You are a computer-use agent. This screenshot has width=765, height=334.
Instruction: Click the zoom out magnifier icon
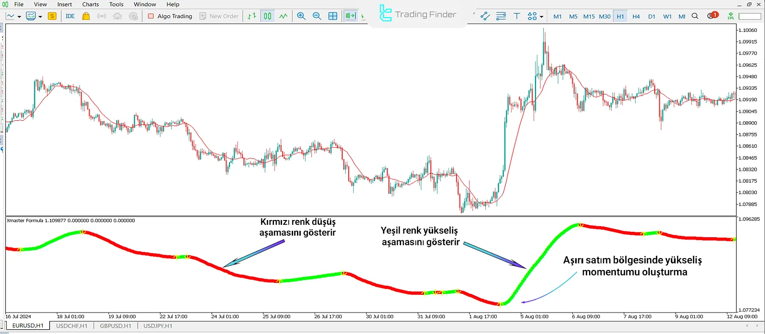pyautogui.click(x=317, y=16)
